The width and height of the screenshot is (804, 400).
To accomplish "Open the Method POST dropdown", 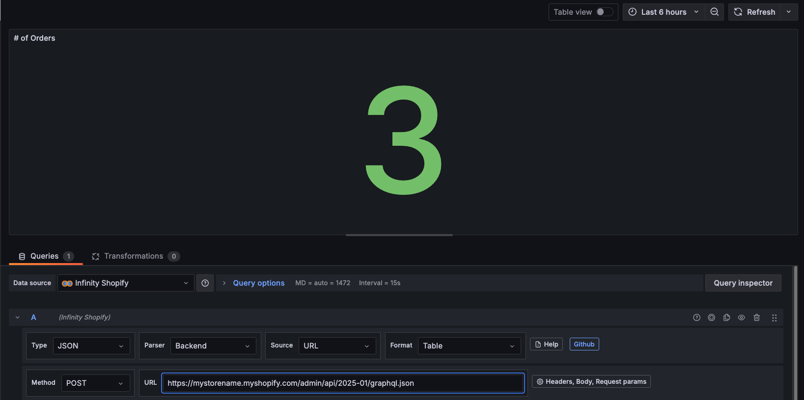I will [x=95, y=383].
